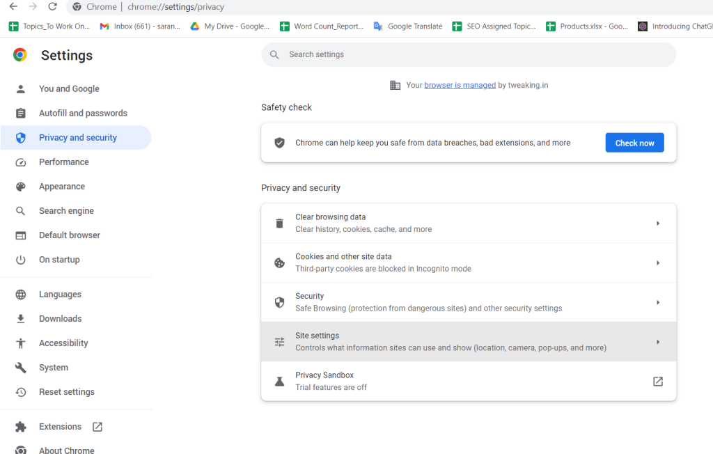Image resolution: width=713 pixels, height=454 pixels.
Task: Click 'Clear history, cookies, cache, and more' text
Action: point(363,229)
